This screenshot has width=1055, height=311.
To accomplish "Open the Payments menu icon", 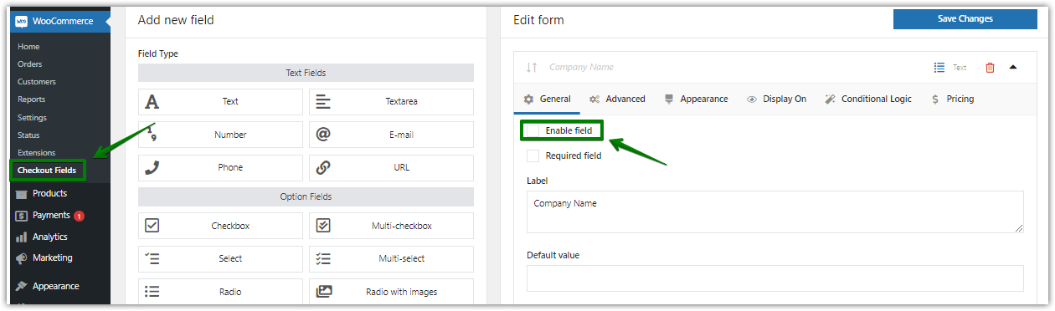I will click(22, 216).
